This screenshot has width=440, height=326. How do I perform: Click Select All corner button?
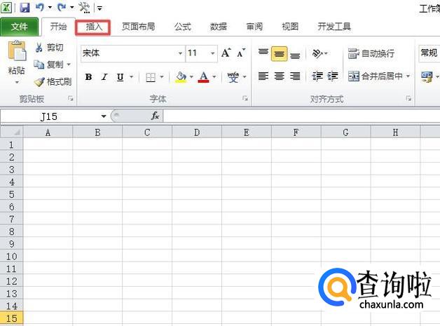(12, 132)
